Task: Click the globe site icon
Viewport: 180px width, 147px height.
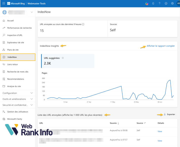Action: coord(5,12)
